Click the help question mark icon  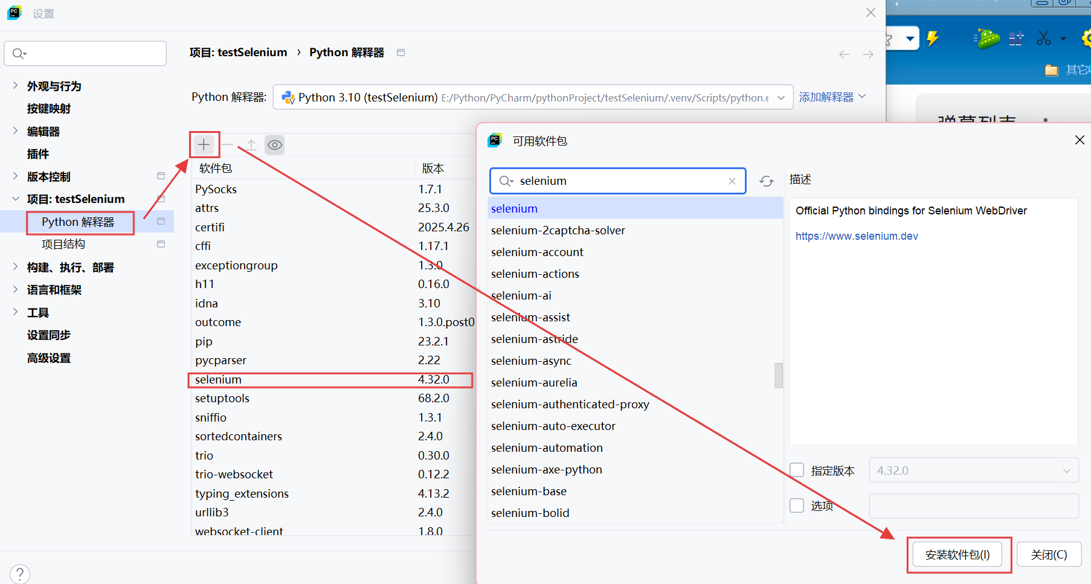pyautogui.click(x=20, y=574)
